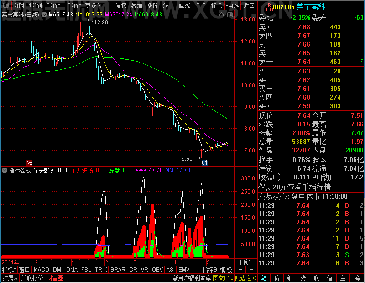Click the 返回 back button
The image size is (365, 283).
[x=249, y=5]
